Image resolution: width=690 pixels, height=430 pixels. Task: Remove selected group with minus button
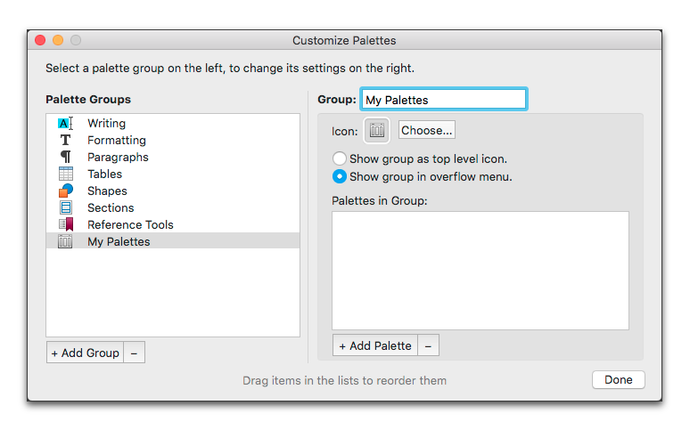[x=134, y=353]
